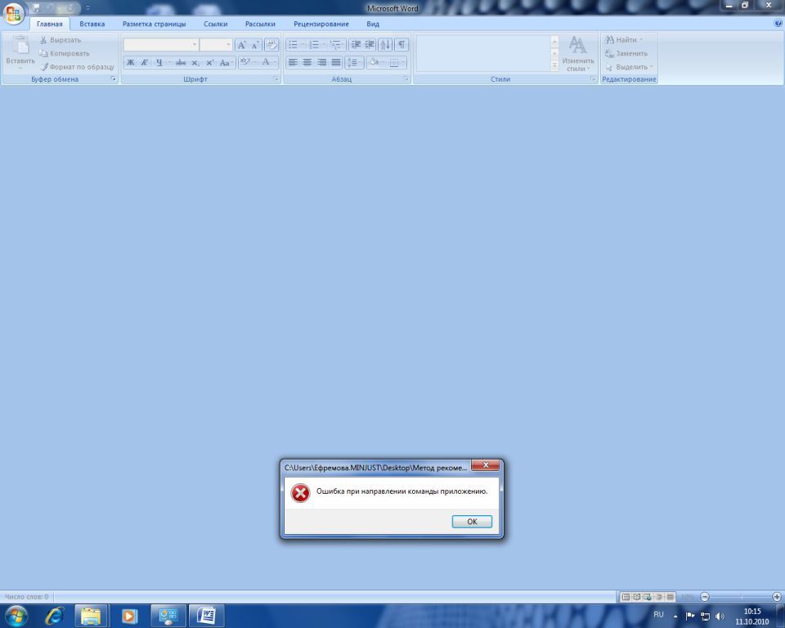Click the word count (Число слов) indicator

click(x=26, y=596)
